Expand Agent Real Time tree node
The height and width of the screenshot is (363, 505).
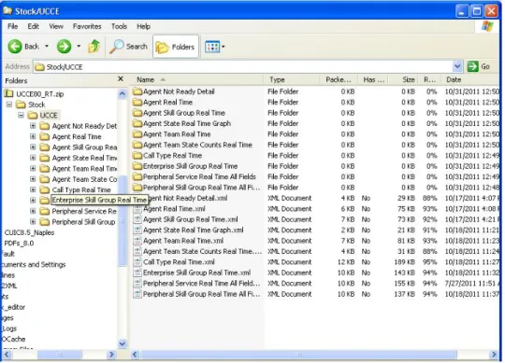click(33, 136)
